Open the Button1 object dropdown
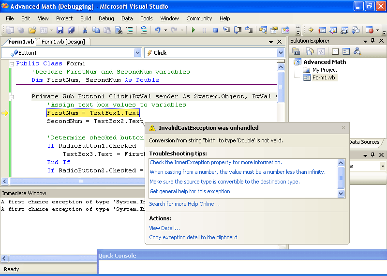Image resolution: width=387 pixels, height=276 pixels. click(x=137, y=53)
